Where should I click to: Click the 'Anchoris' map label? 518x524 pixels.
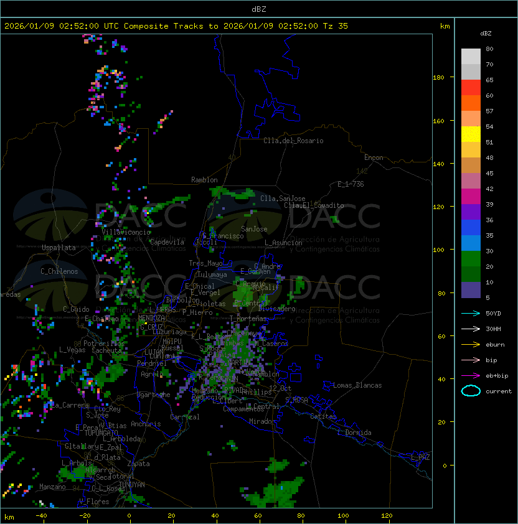tap(146, 424)
